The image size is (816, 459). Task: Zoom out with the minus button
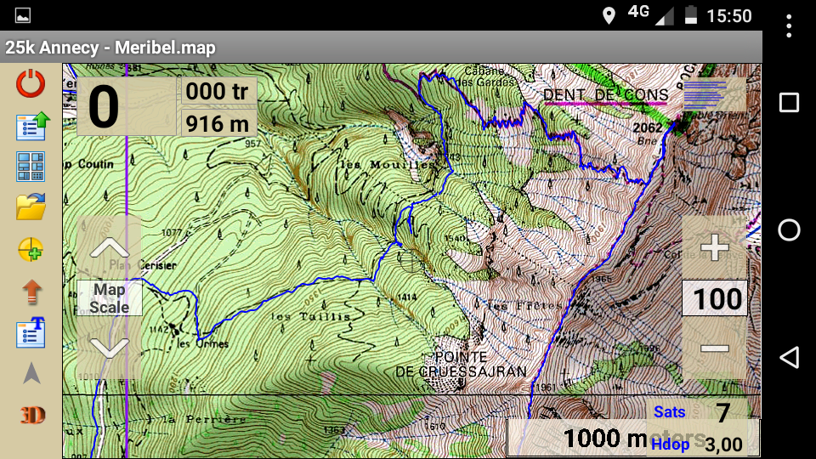tap(714, 348)
